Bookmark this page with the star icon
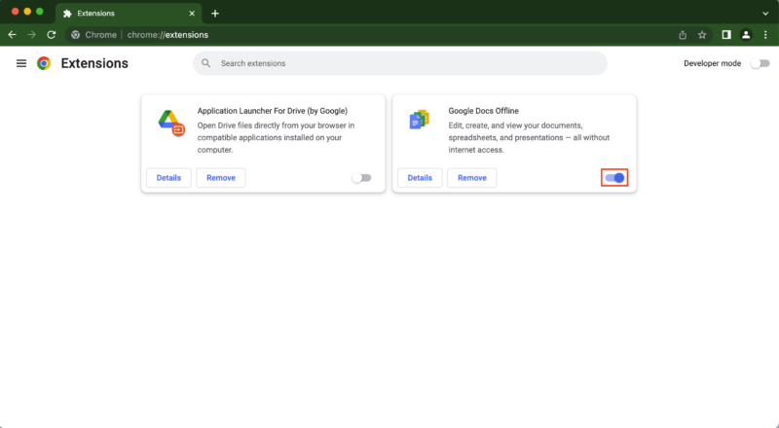This screenshot has width=779, height=428. [702, 35]
